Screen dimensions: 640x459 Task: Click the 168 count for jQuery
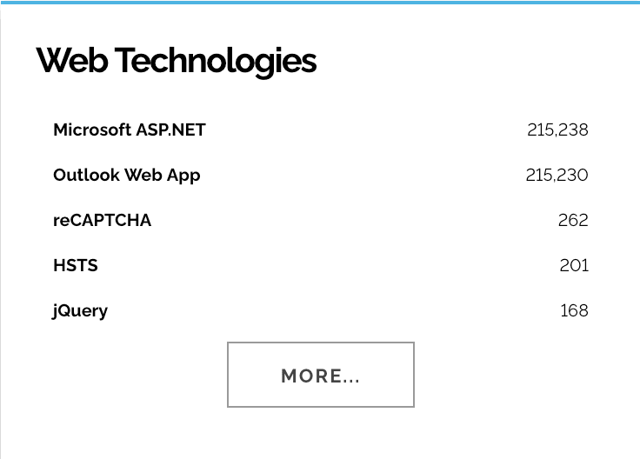coord(574,311)
